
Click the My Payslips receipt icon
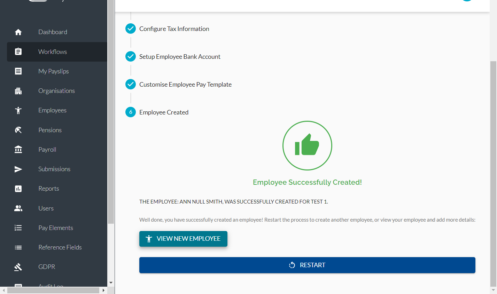click(18, 71)
